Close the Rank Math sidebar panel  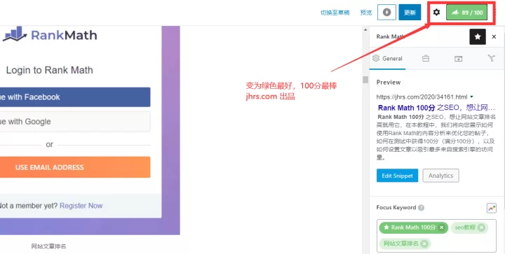pos(494,36)
